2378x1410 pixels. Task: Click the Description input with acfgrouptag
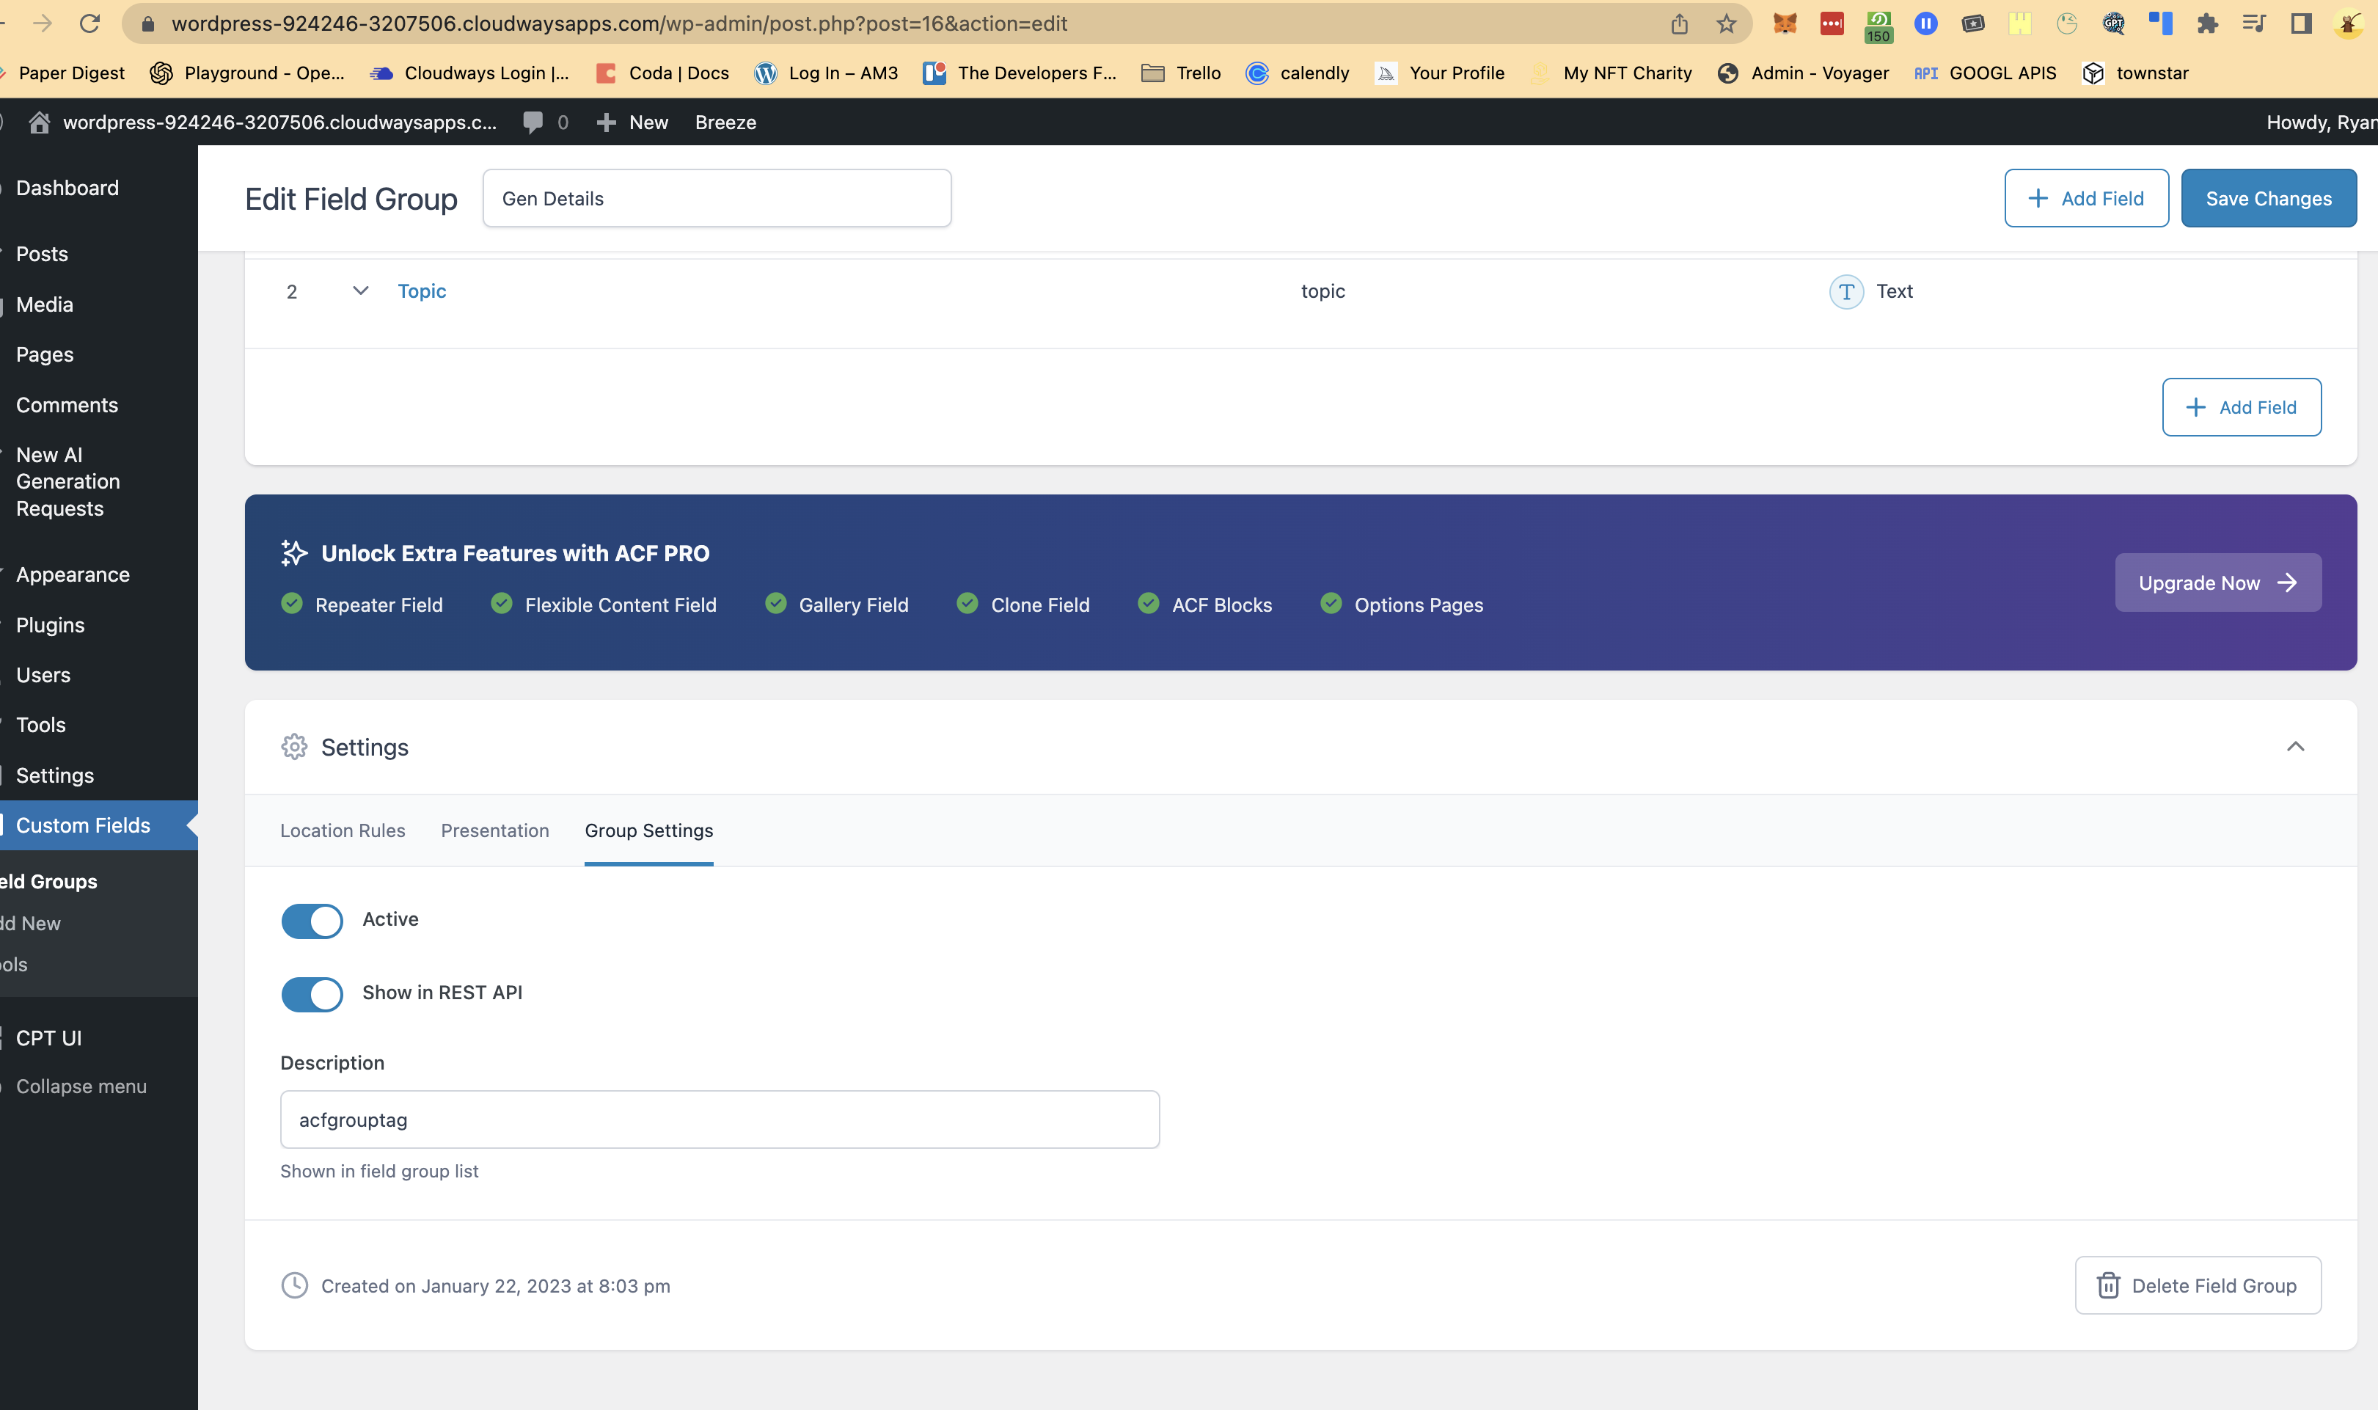720,1119
